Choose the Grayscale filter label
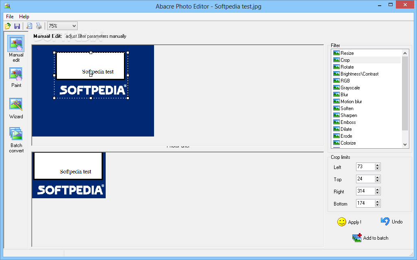This screenshot has width=417, height=260. pyautogui.click(x=350, y=88)
